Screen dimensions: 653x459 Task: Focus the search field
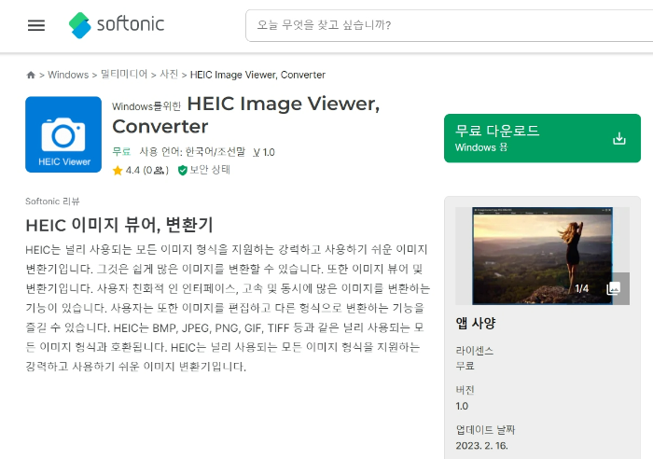[449, 25]
